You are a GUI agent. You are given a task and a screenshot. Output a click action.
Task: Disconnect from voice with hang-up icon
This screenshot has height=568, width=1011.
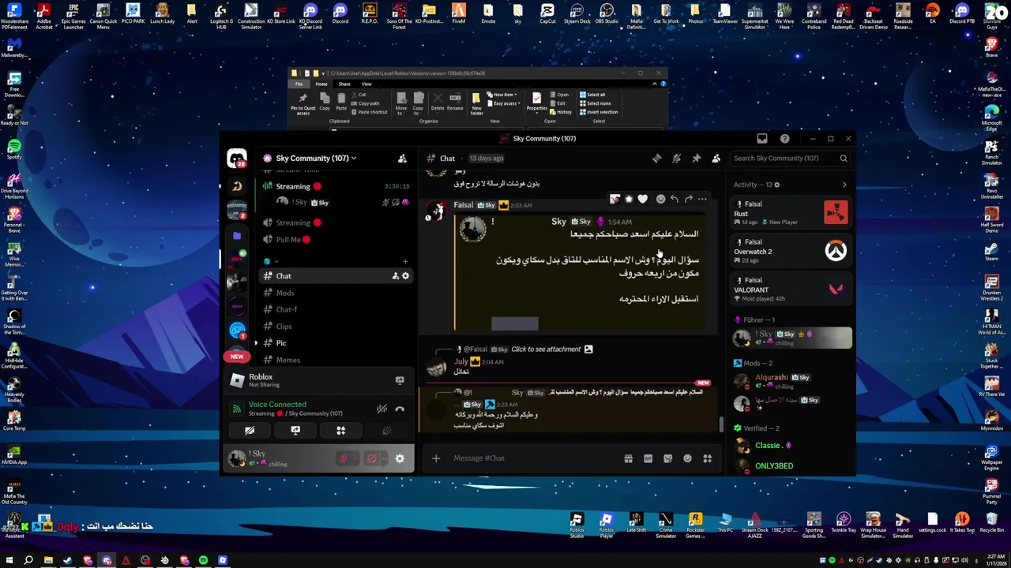pyautogui.click(x=400, y=409)
